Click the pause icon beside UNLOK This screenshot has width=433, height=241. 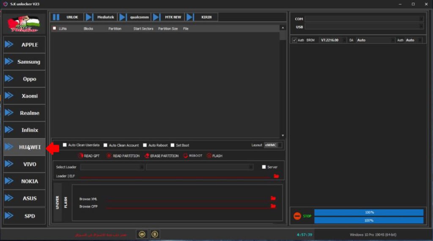[56, 17]
